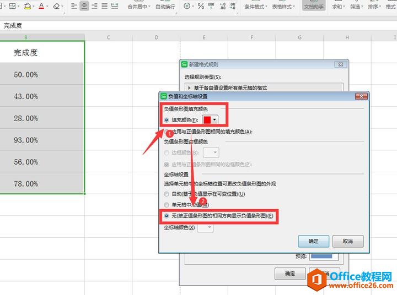Select cell with 28.00%
The height and width of the screenshot is (295, 397).
[42, 118]
